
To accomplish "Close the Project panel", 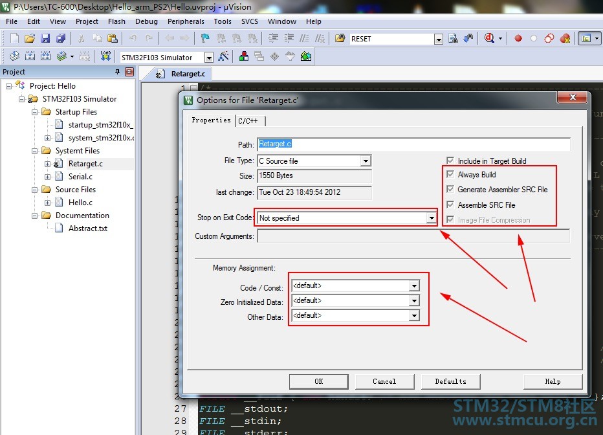I will click(129, 72).
